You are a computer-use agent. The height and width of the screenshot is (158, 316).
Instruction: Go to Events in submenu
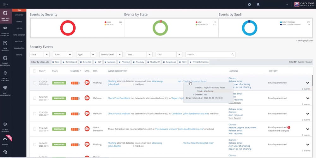[x=19, y=22]
